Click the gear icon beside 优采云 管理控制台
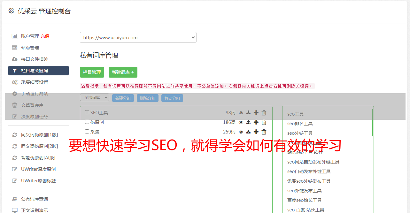The image size is (410, 213). click(12, 11)
